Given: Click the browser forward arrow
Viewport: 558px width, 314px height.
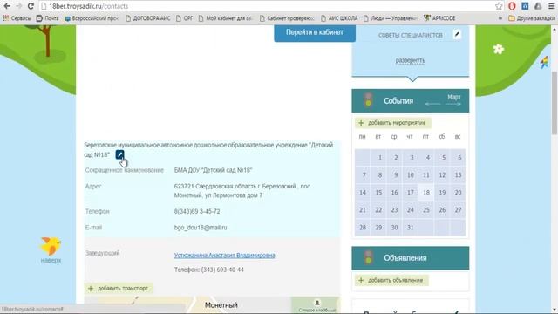Looking at the screenshot, I should pos(19,6).
